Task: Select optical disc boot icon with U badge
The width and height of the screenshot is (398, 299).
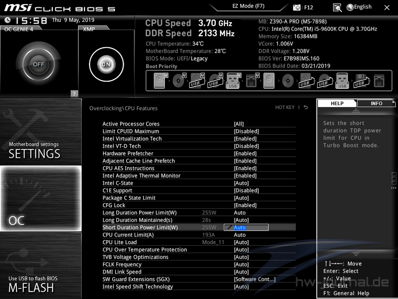Action: [179, 81]
